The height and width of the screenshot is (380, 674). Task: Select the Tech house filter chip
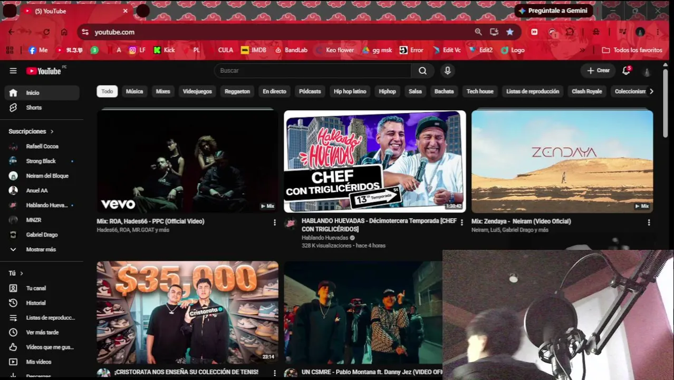pyautogui.click(x=480, y=91)
